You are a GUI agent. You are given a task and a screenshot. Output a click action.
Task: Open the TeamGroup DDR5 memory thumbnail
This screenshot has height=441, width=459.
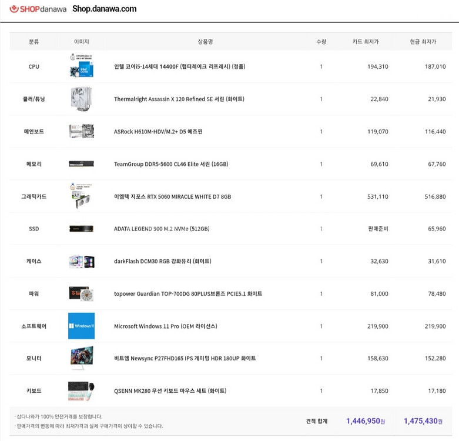[81, 163]
